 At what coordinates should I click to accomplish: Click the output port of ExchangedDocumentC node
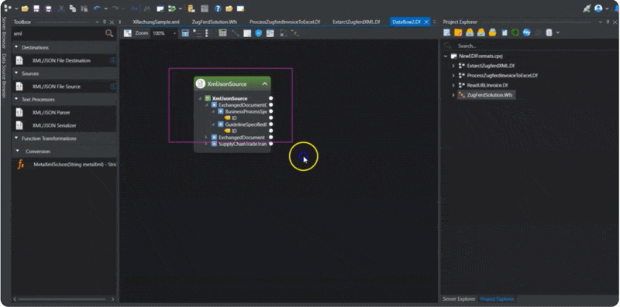click(x=270, y=105)
